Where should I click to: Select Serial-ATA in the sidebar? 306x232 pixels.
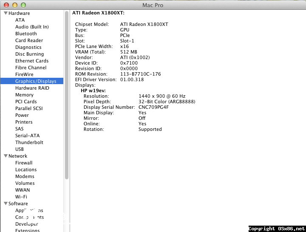click(x=27, y=136)
